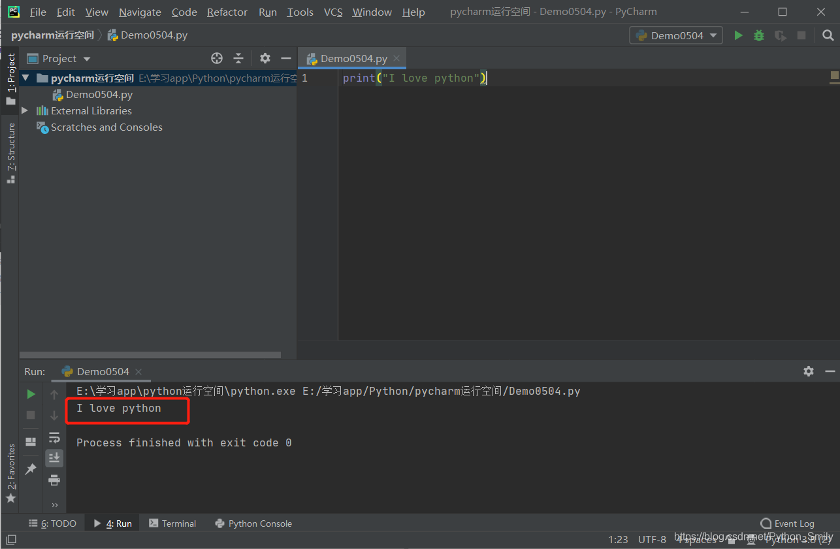Click the print code line in editor
This screenshot has height=549, width=840.
(415, 78)
